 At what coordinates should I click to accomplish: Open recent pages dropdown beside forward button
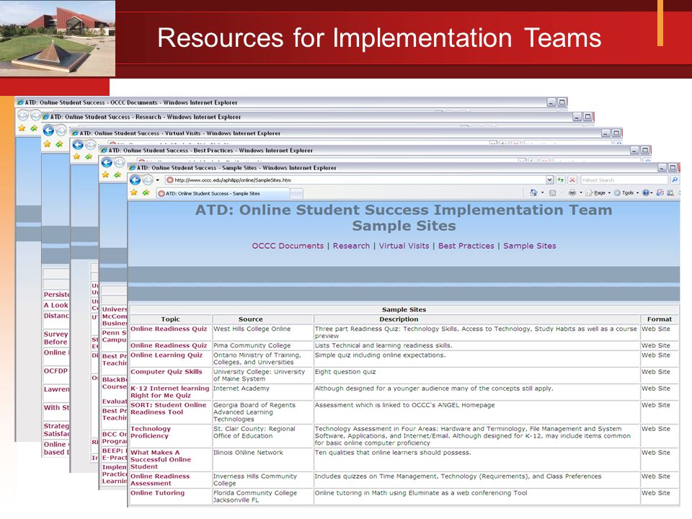coord(158,180)
